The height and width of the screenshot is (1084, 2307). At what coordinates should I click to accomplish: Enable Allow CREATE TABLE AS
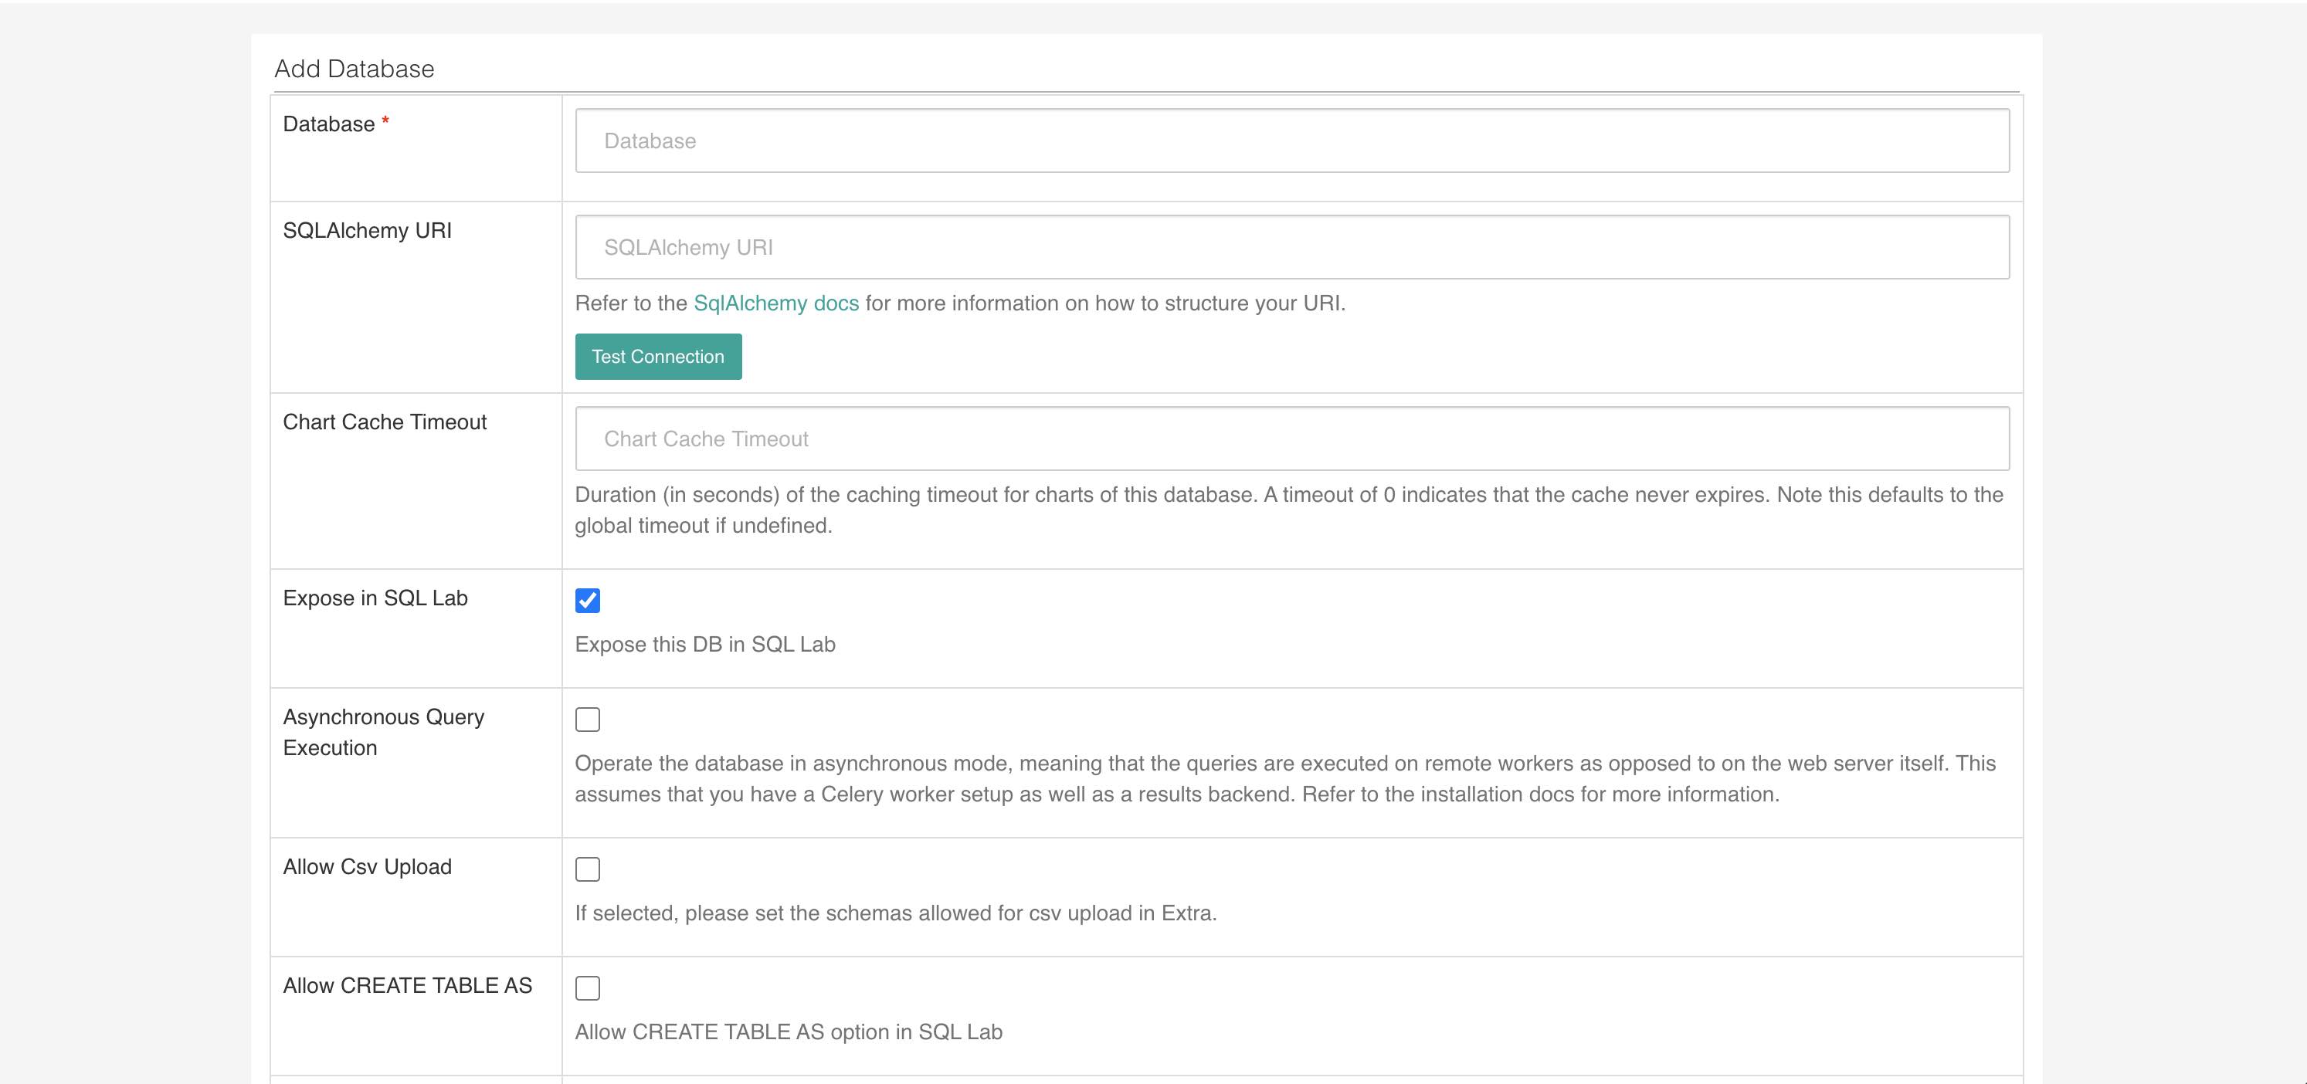[x=588, y=988]
